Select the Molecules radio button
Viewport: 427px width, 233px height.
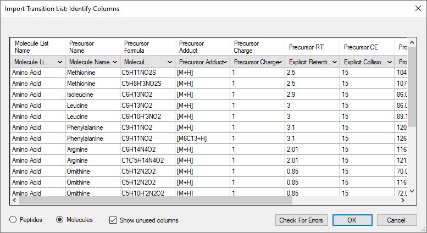point(74,220)
